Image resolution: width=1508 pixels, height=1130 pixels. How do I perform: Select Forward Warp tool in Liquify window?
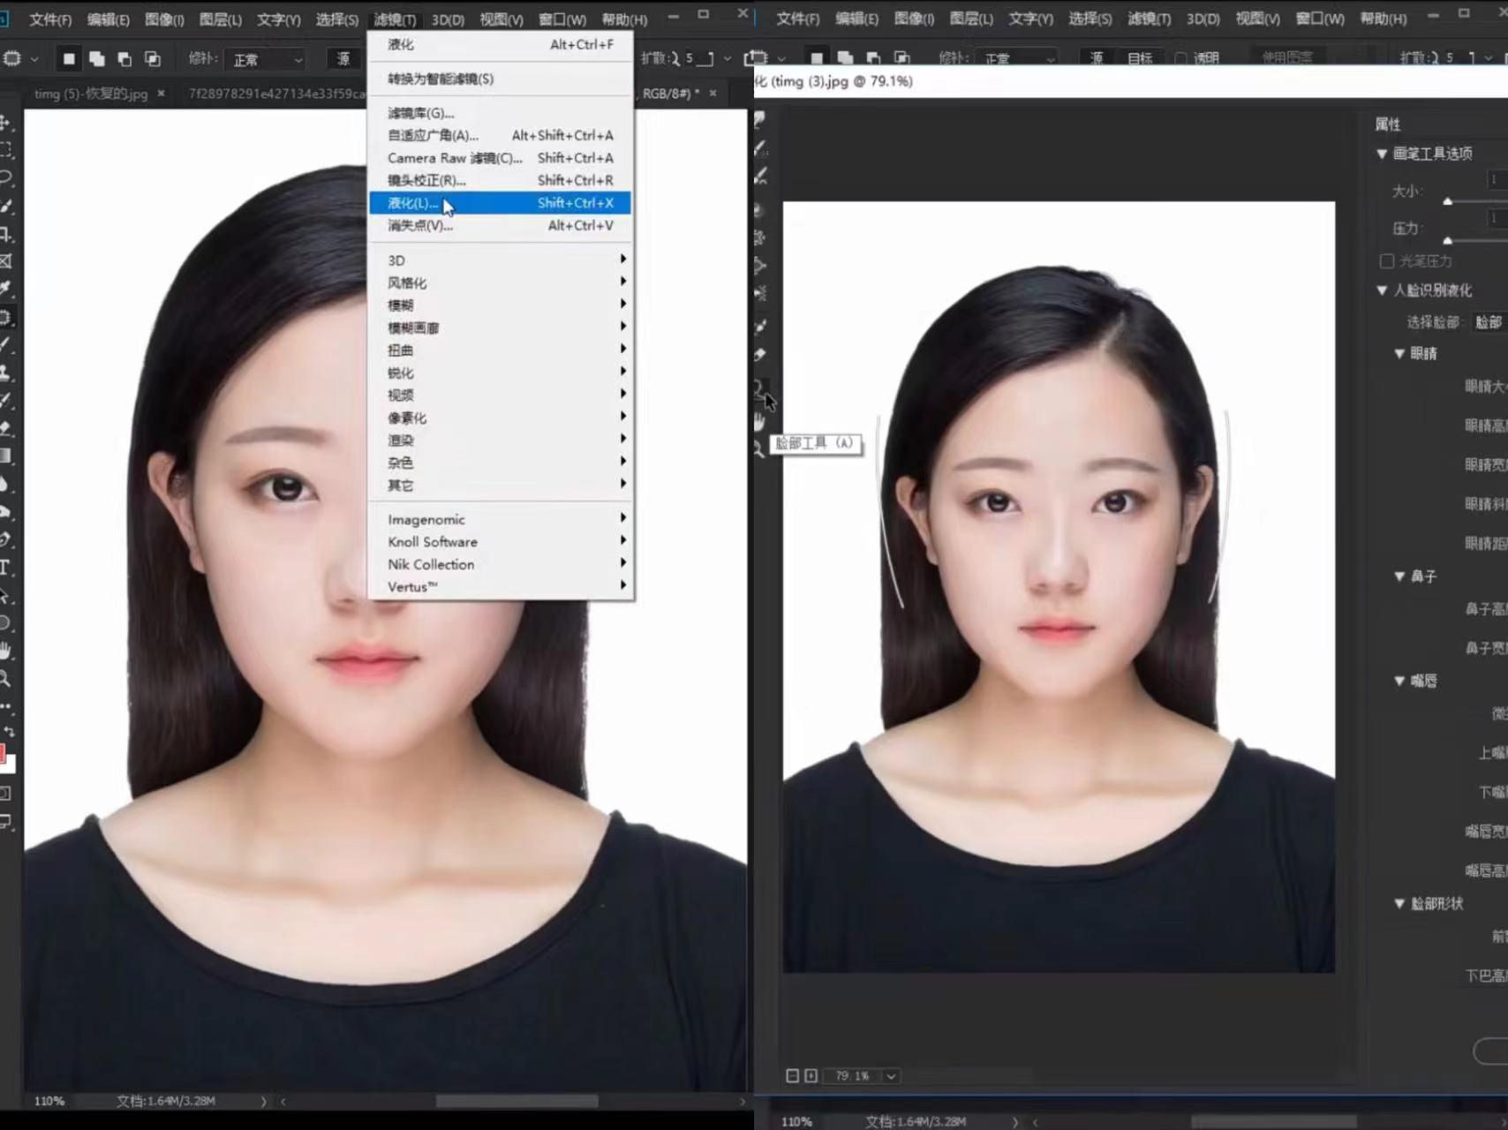click(759, 119)
